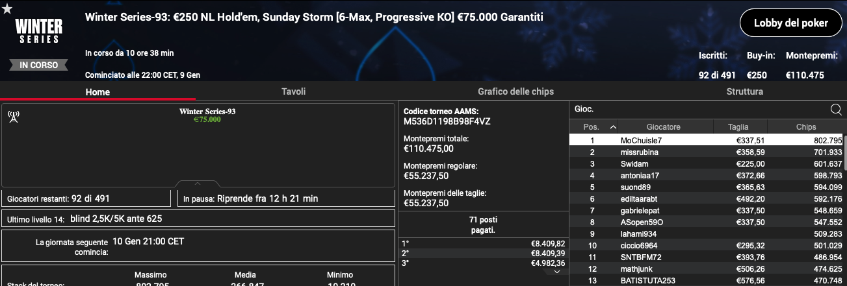
Task: Switch to the Tavoli tab
Action: (x=293, y=91)
